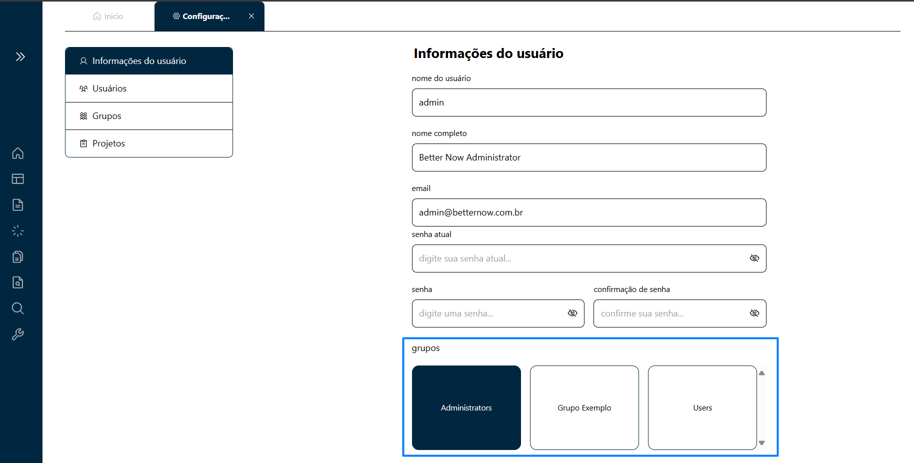The height and width of the screenshot is (463, 914).
Task: Show password in the senha field
Action: [572, 313]
